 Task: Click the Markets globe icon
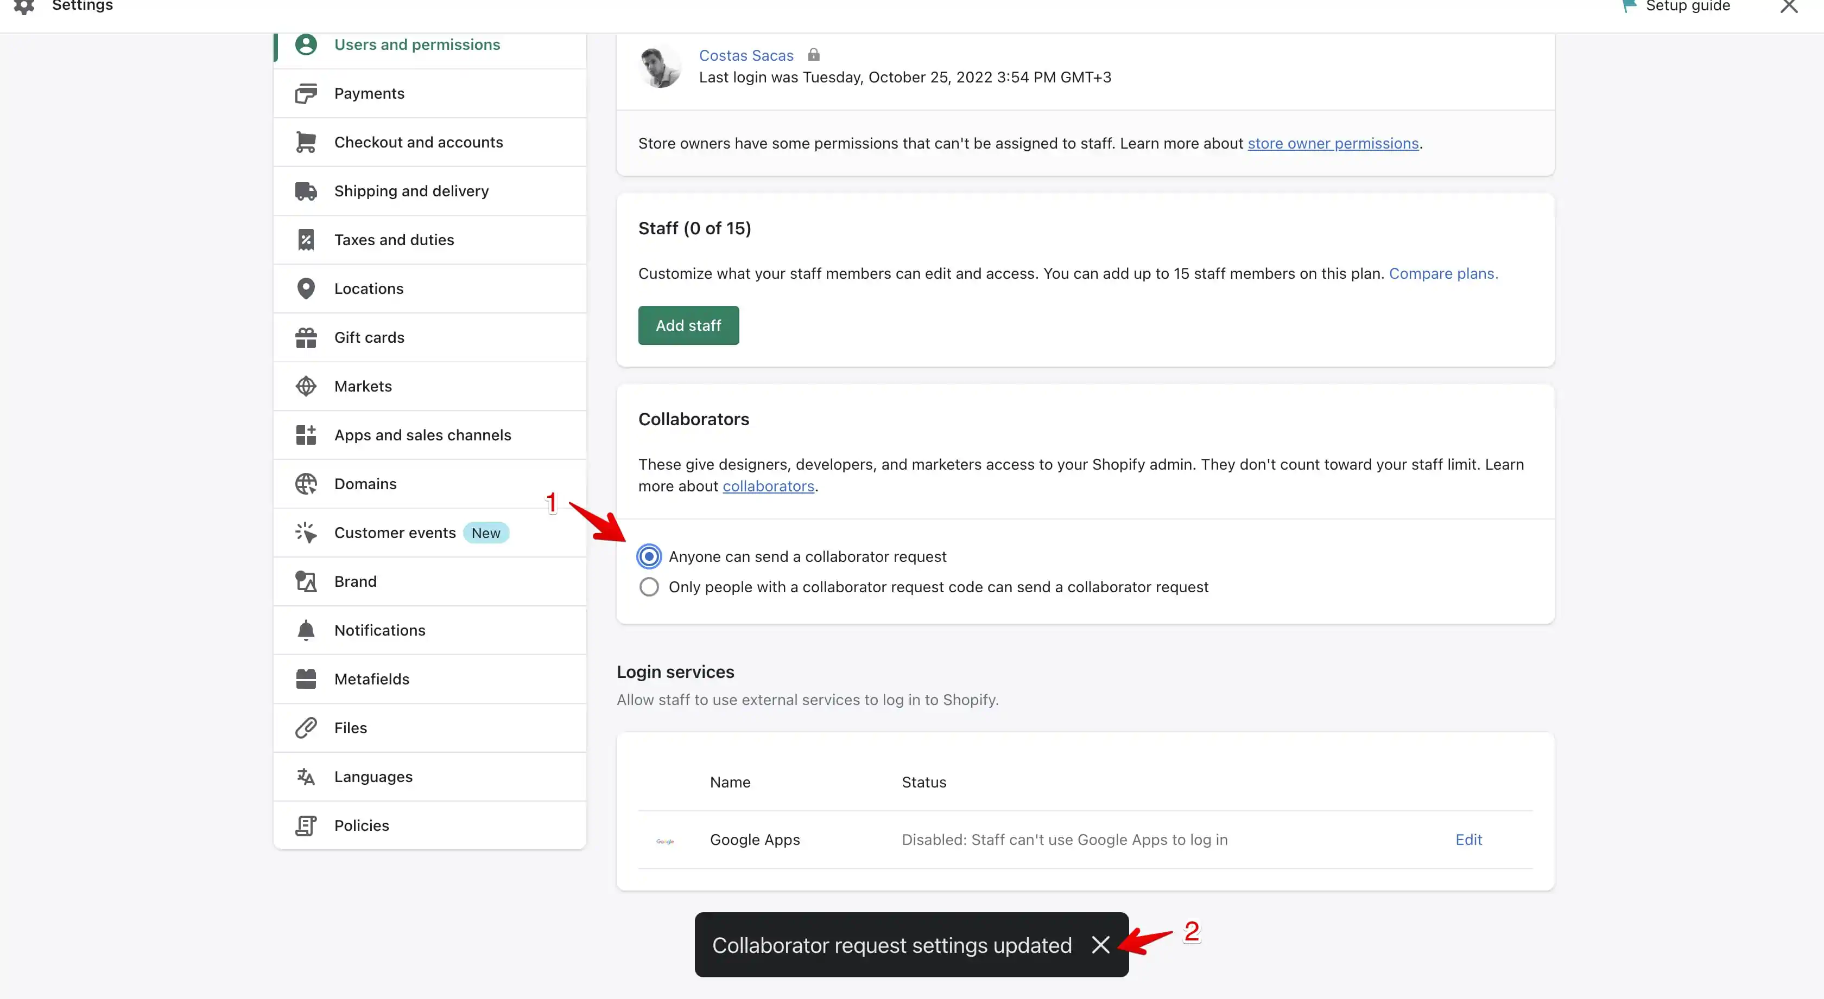coord(306,386)
